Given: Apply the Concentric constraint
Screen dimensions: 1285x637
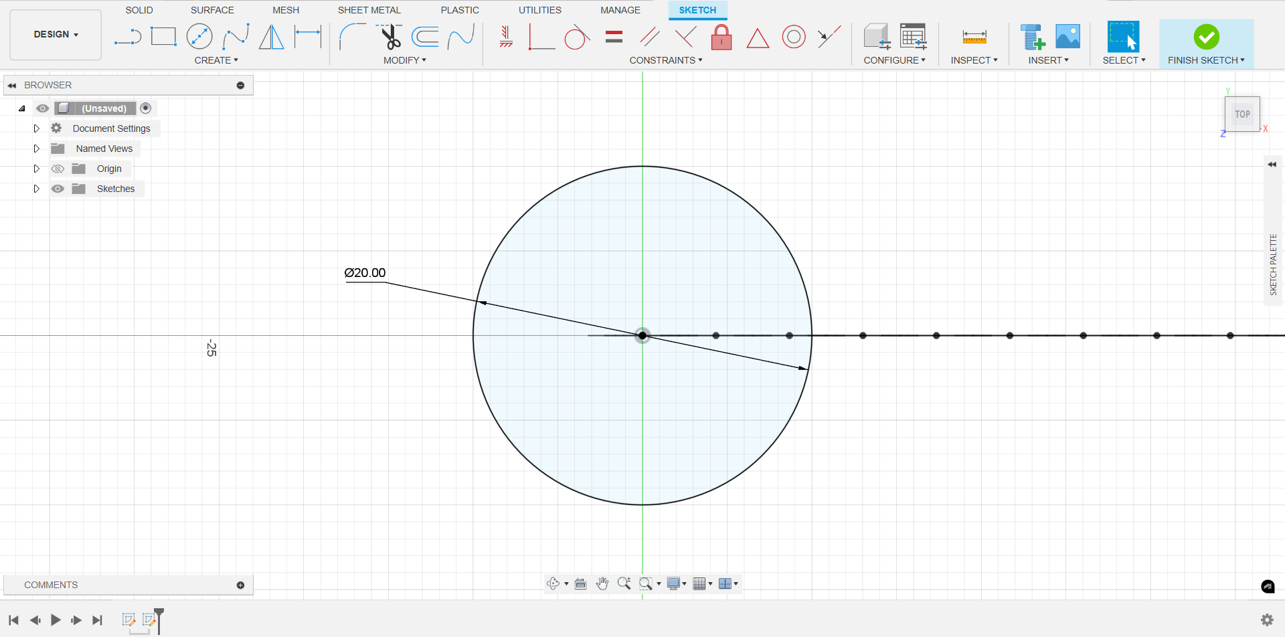Looking at the screenshot, I should pyautogui.click(x=794, y=37).
